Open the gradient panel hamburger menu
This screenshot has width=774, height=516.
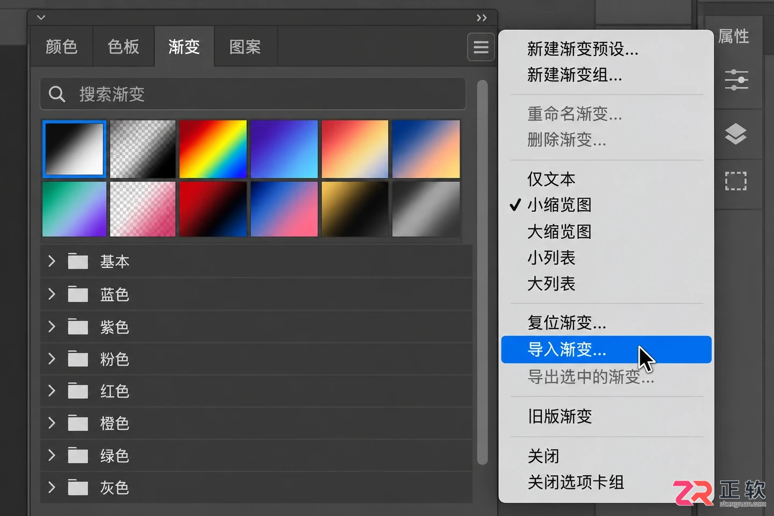pos(481,47)
